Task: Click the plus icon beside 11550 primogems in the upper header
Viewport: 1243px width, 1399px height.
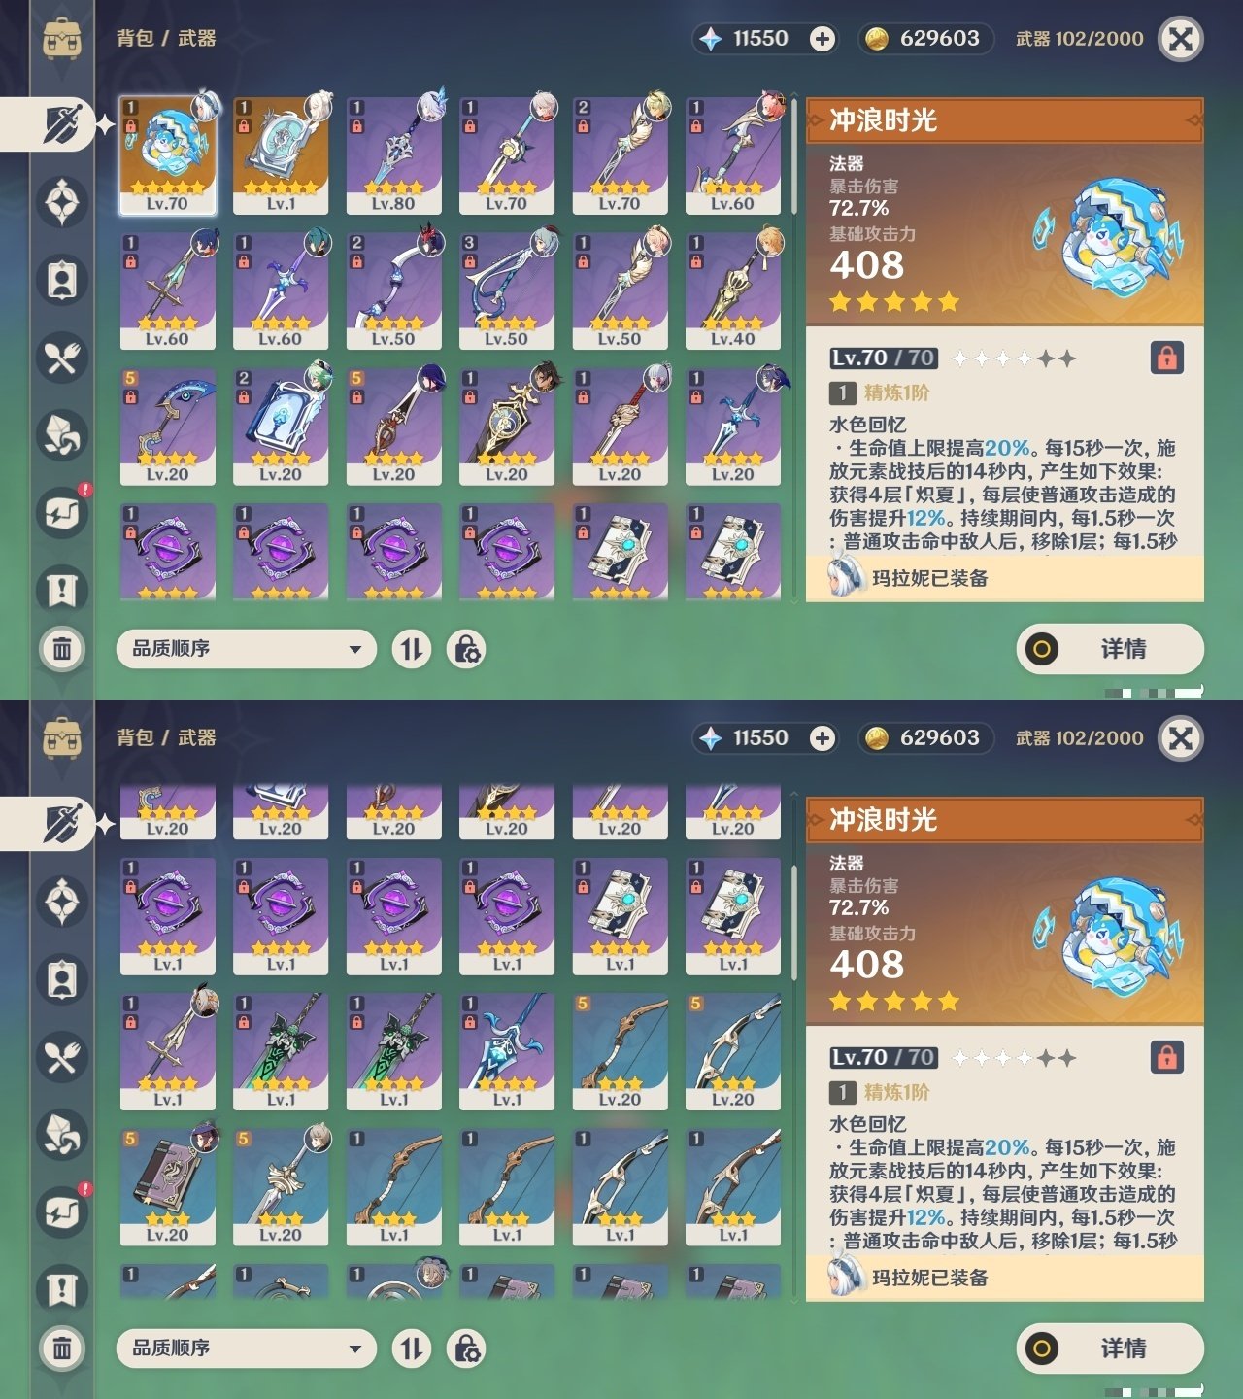Action: click(823, 39)
